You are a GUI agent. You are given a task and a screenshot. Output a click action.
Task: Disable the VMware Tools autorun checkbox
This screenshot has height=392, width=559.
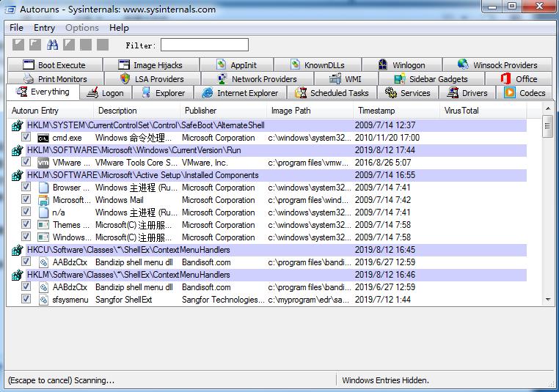tap(26, 163)
